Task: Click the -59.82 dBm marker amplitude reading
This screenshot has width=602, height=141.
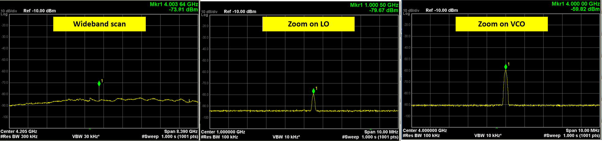Action: point(585,9)
